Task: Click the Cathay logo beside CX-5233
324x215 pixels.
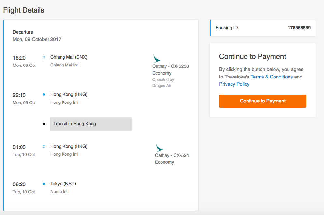Action: [x=157, y=59]
